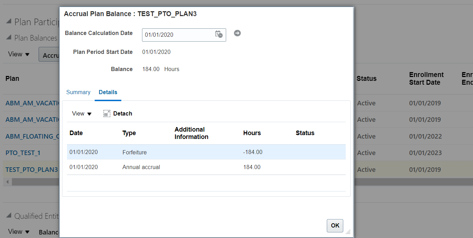Click the 01/01/2022 enrollment start date
Image resolution: width=473 pixels, height=238 pixels.
(425, 136)
